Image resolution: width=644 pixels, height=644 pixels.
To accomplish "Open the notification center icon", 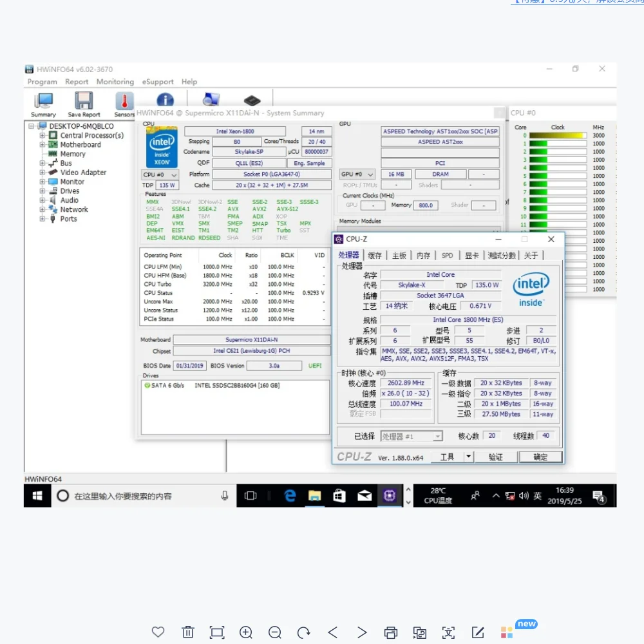I will 599,497.
